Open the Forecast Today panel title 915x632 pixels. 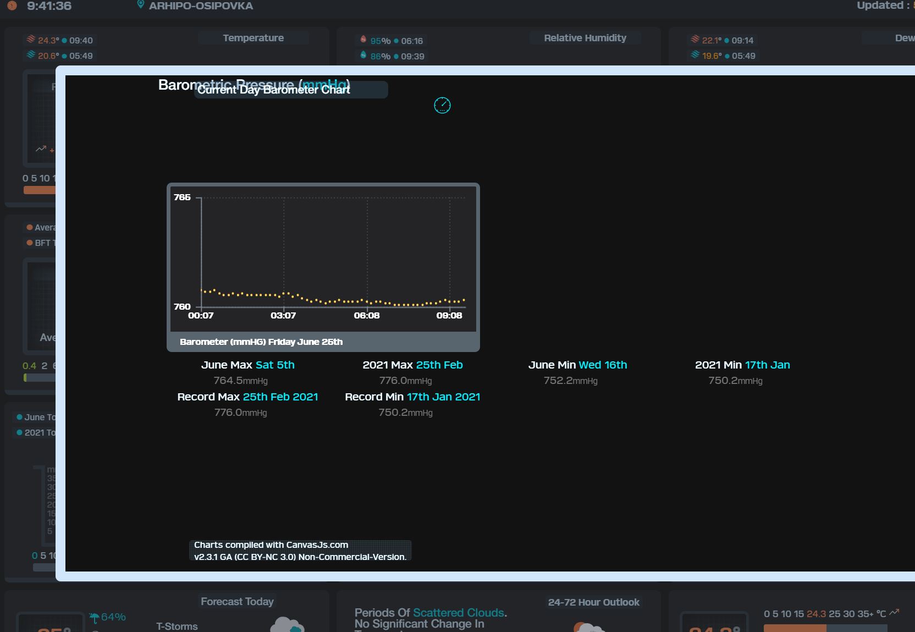[237, 602]
